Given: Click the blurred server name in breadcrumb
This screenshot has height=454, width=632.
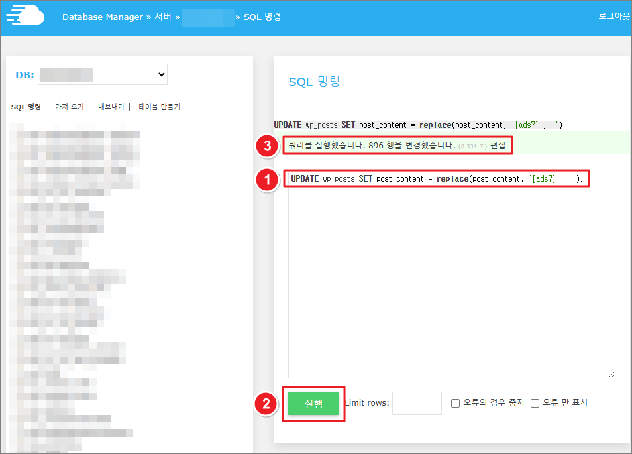Looking at the screenshot, I should 208,17.
